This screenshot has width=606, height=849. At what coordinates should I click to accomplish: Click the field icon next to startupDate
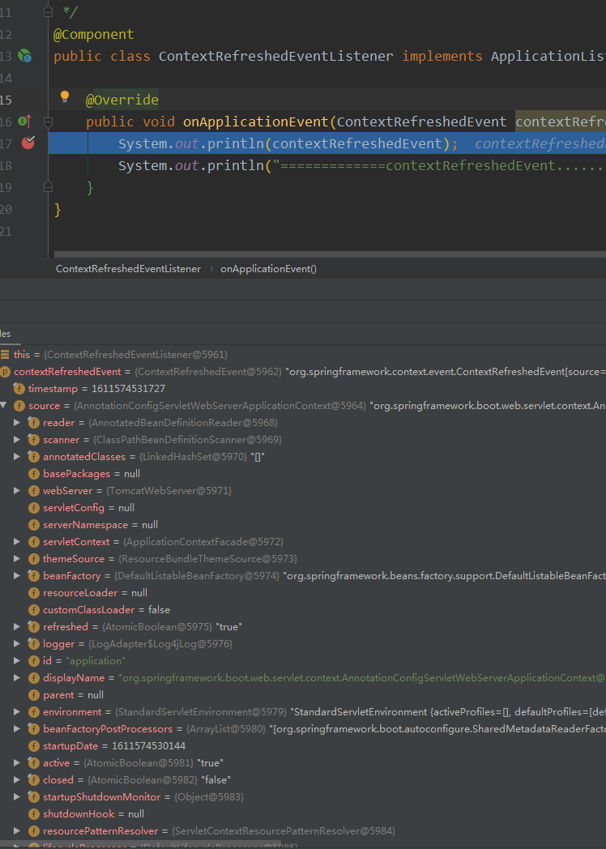[33, 746]
